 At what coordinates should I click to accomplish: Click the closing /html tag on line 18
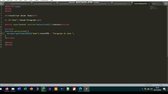(8, 45)
